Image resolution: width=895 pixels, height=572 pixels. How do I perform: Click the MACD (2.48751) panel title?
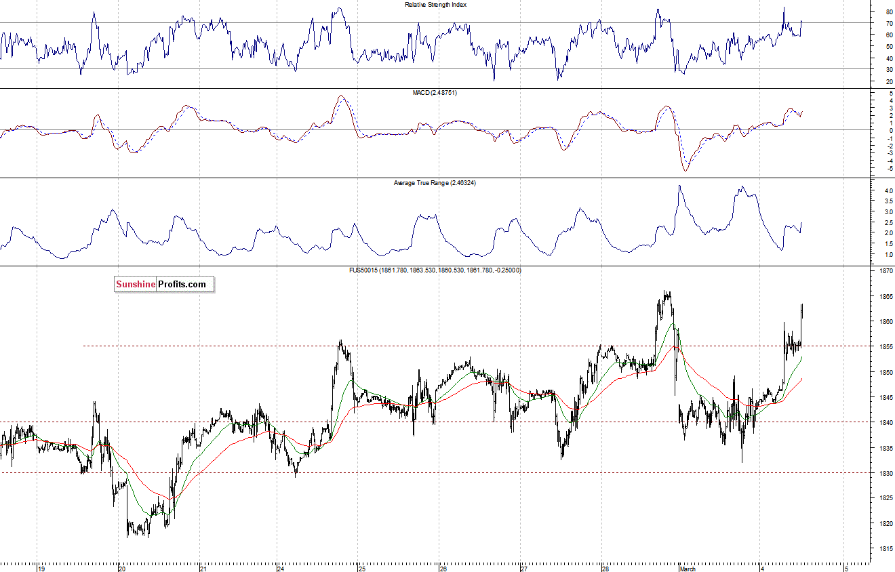tap(435, 92)
